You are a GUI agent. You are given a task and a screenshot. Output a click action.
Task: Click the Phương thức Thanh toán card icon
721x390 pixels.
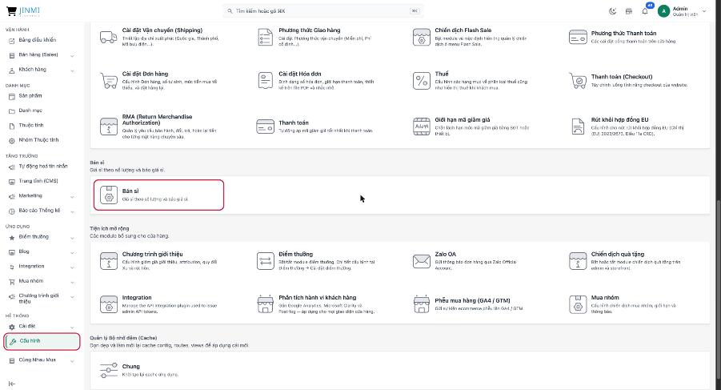pos(578,37)
